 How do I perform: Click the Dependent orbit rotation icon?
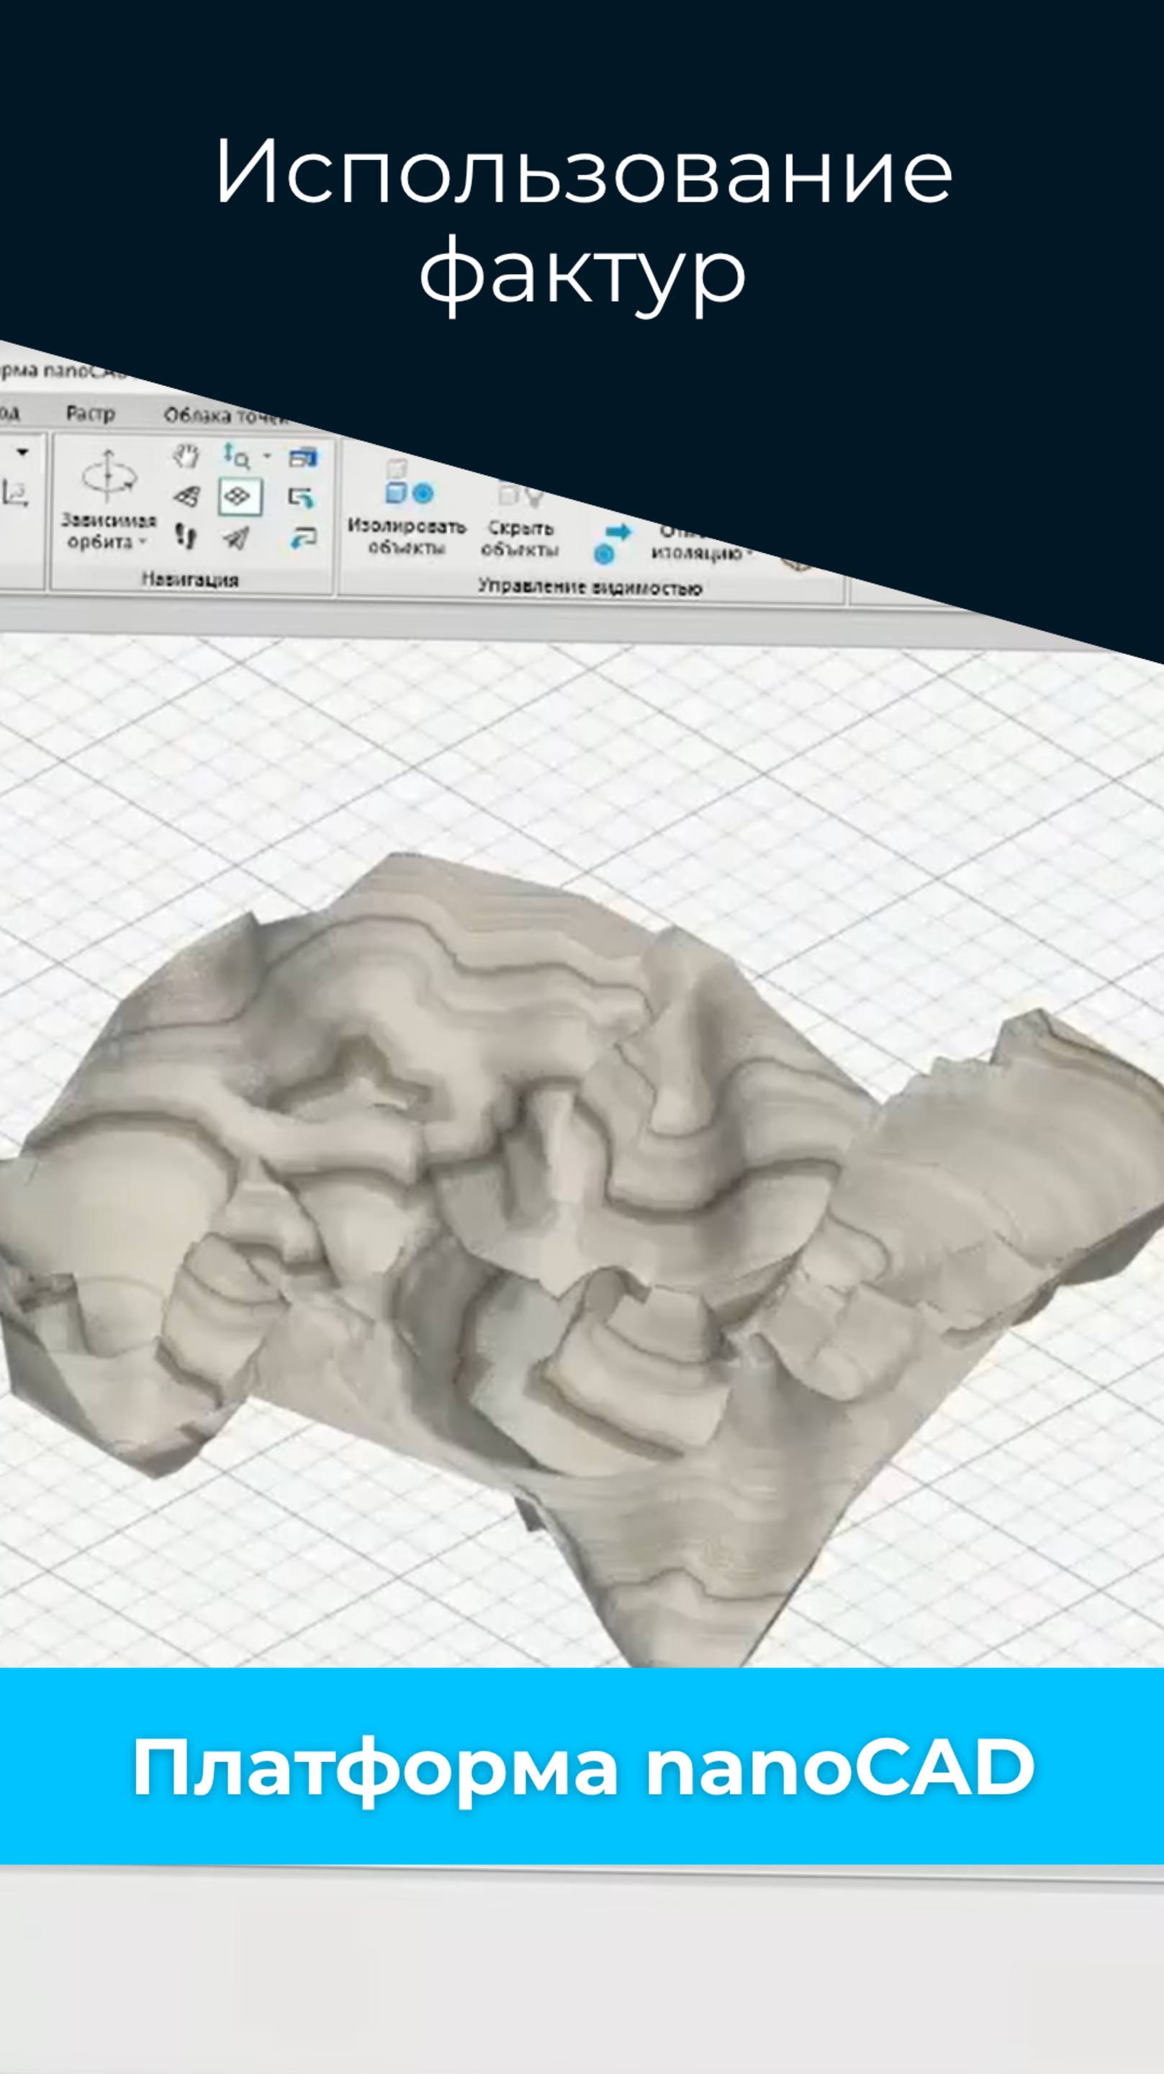pyautogui.click(x=108, y=477)
